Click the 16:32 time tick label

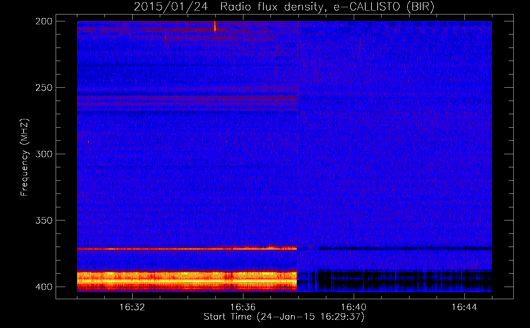(x=132, y=307)
